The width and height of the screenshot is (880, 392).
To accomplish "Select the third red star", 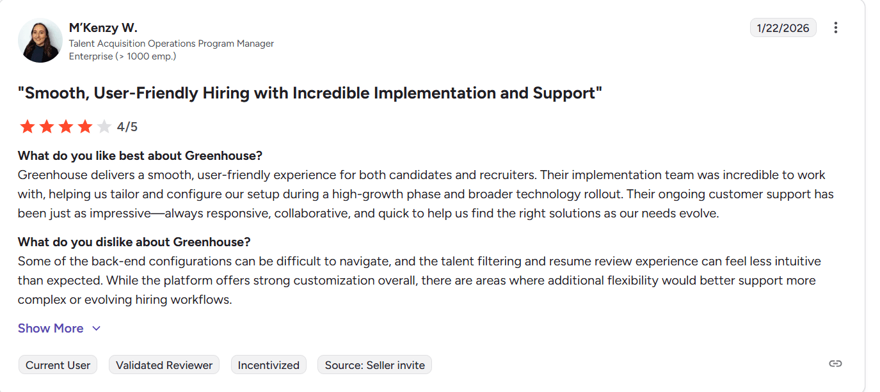I will pos(65,126).
